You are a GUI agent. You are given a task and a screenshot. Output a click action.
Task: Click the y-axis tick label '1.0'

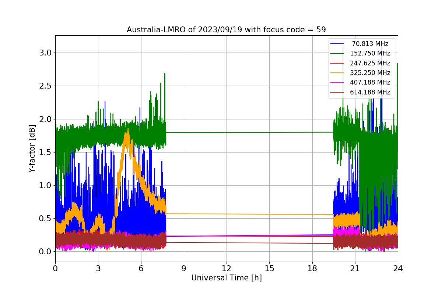point(45,185)
